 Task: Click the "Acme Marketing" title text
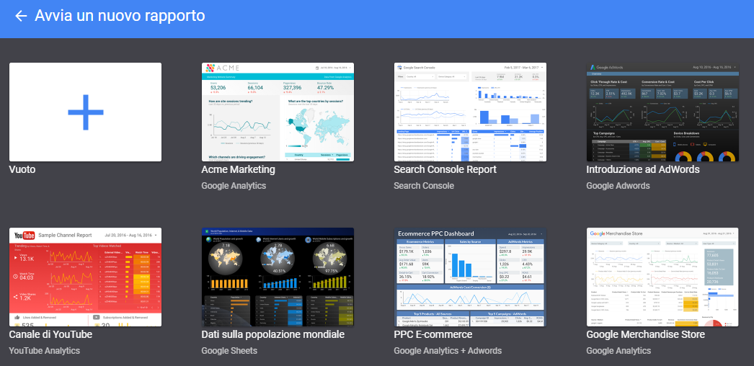tap(238, 170)
